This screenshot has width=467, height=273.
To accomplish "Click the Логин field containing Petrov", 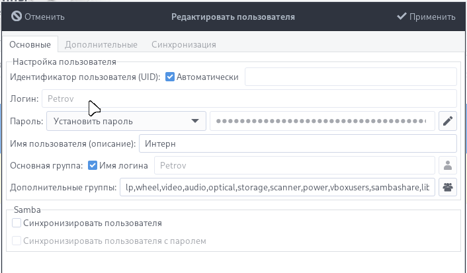I will [249, 98].
